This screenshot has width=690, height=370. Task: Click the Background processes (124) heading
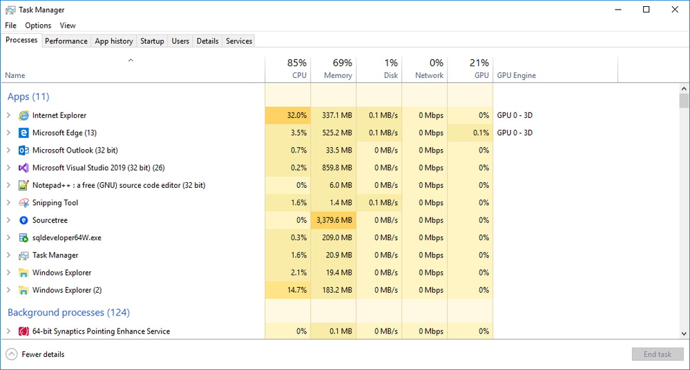pyautogui.click(x=68, y=313)
